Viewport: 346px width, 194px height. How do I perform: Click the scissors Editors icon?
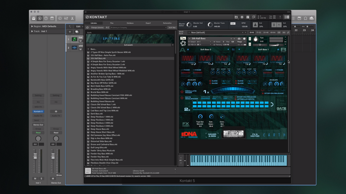click(x=72, y=18)
